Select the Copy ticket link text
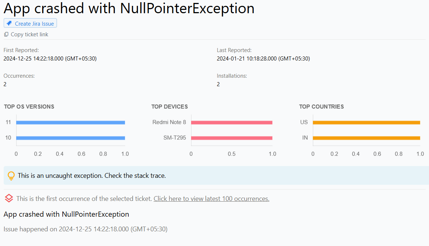This screenshot has width=429, height=246. click(29, 34)
